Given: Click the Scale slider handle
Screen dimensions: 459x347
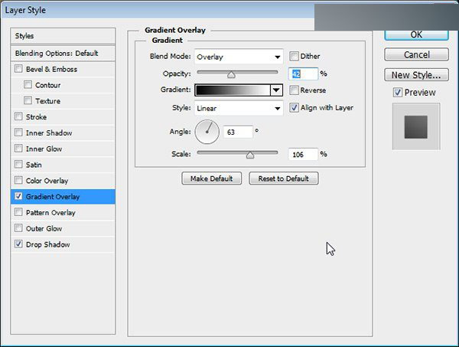Looking at the screenshot, I should 250,155.
